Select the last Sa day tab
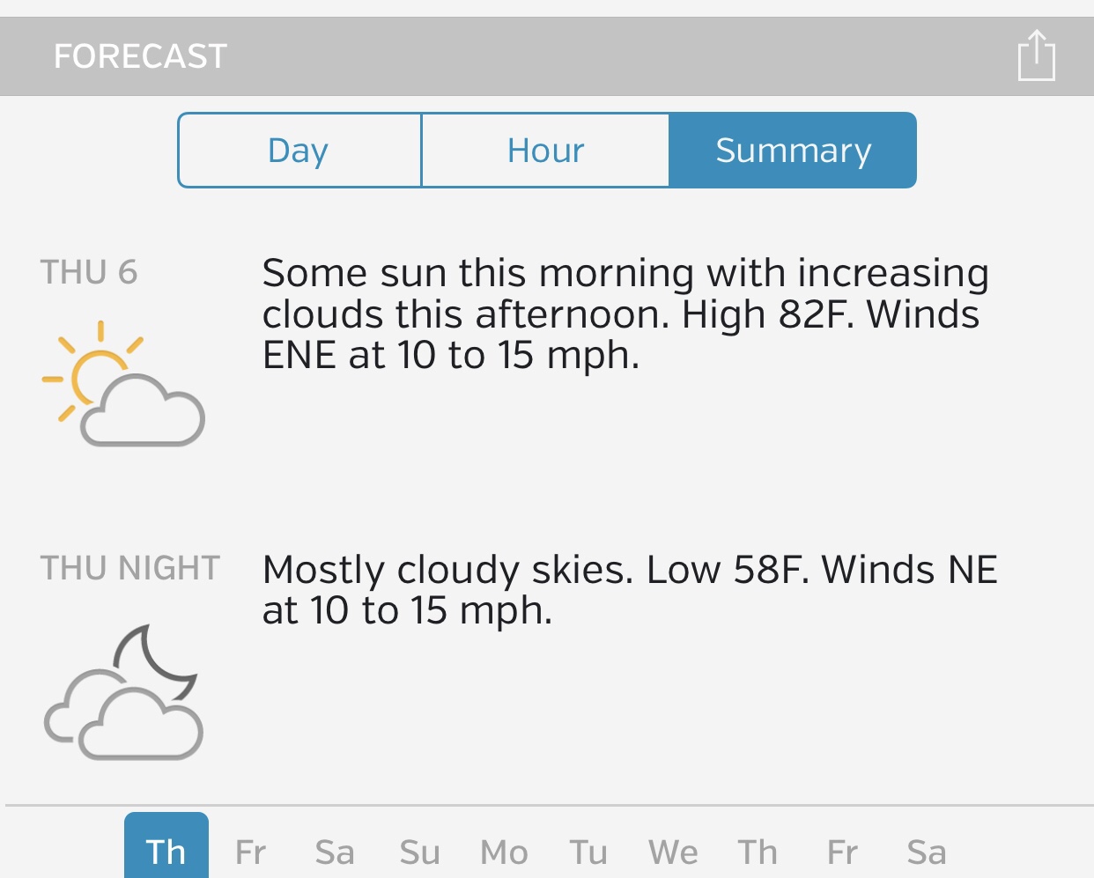 (x=927, y=852)
